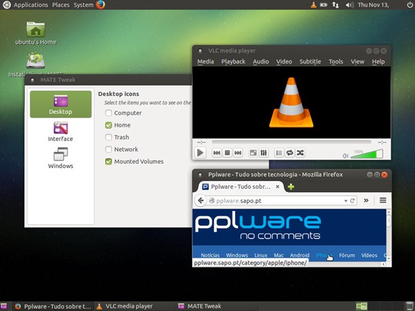Image resolution: width=415 pixels, height=311 pixels.
Task: Open Firefox URL history dropdown arrow
Action: [x=346, y=201]
